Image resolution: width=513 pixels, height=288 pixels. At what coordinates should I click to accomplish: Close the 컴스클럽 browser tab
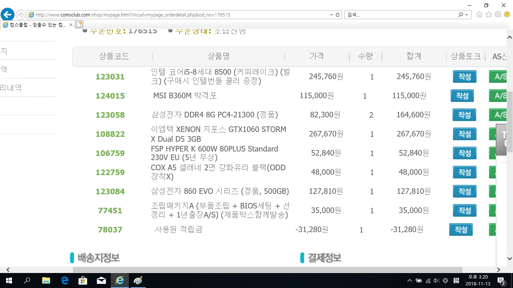71,25
